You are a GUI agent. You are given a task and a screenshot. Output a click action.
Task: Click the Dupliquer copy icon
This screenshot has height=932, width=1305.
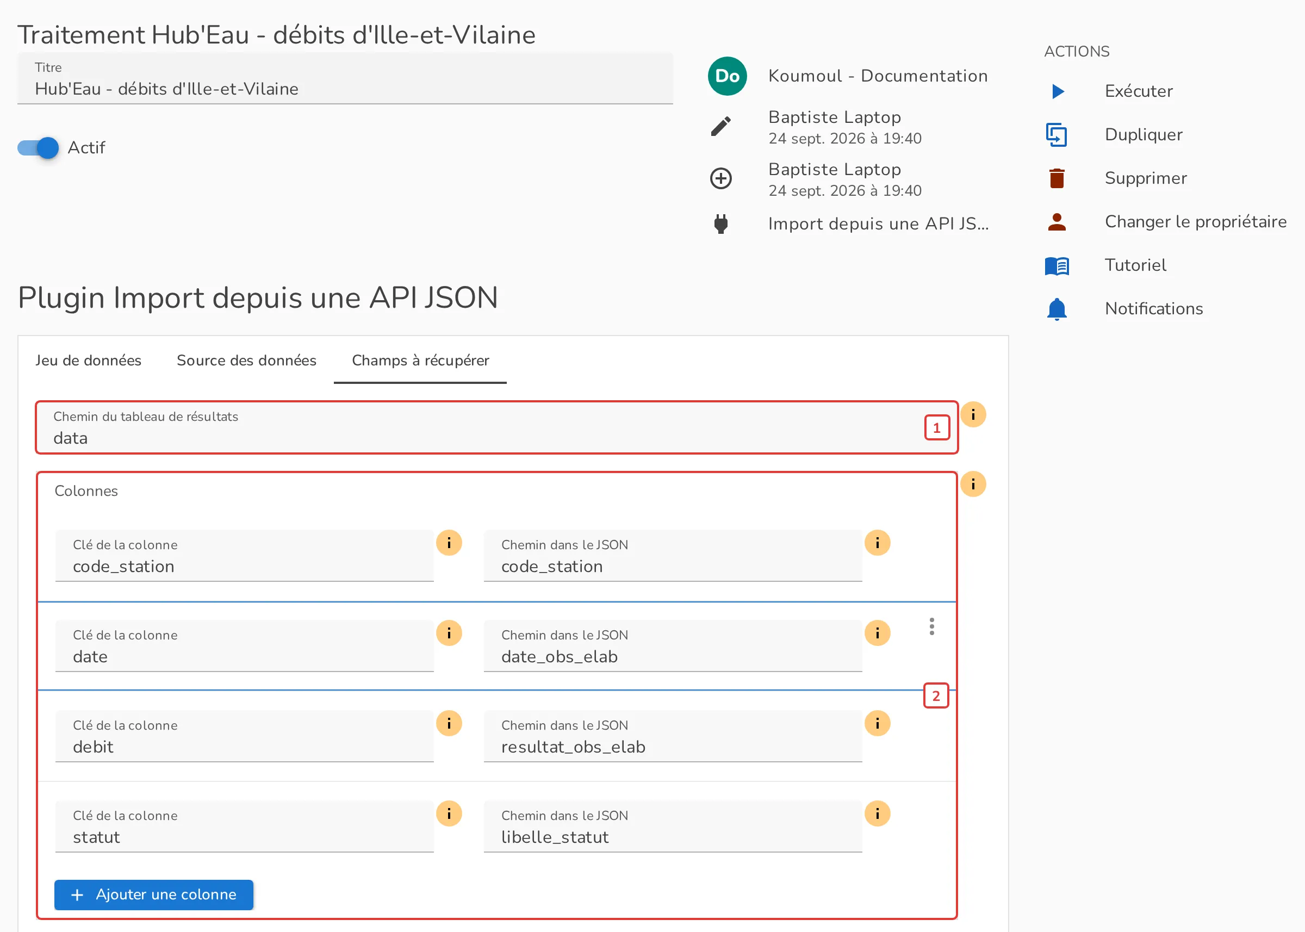pos(1057,135)
